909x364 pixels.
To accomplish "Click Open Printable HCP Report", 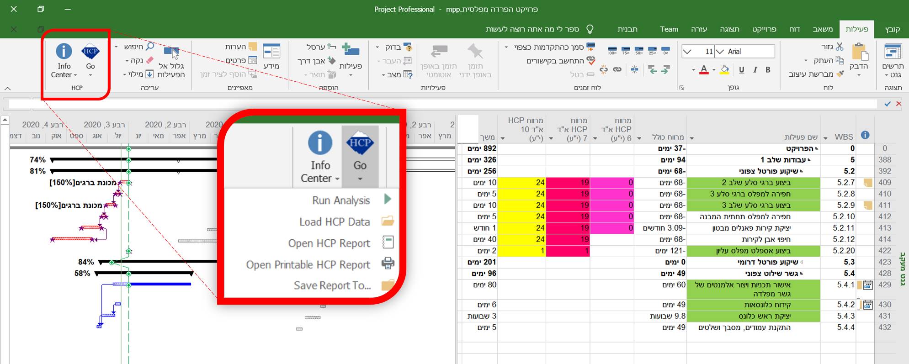I will [x=308, y=264].
